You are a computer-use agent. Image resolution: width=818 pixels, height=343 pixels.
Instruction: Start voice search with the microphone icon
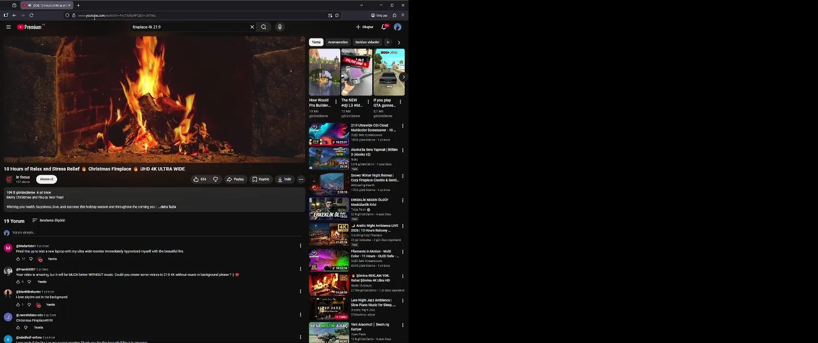pyautogui.click(x=280, y=27)
